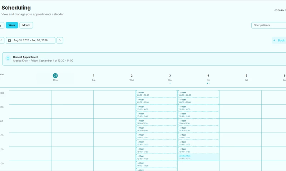Select Wednesday 2 day header
286x171 pixels.
tap(132, 77)
